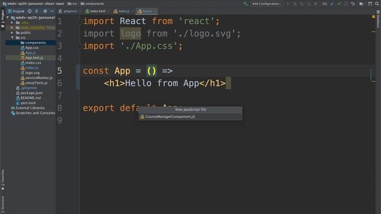Viewport: 381px width, 214px height.
Task: Open index.js in project tree
Action: pyautogui.click(x=29, y=68)
